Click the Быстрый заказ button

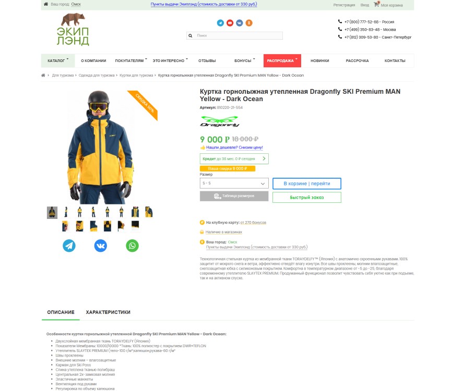pos(307,198)
